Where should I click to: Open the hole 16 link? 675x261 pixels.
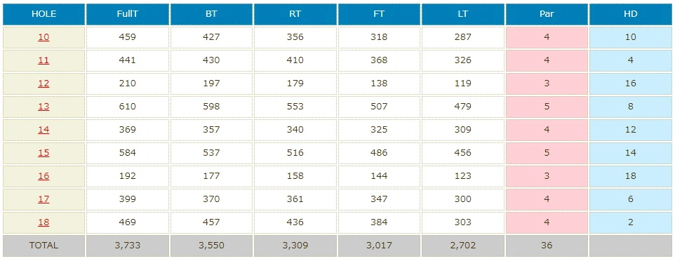point(44,176)
